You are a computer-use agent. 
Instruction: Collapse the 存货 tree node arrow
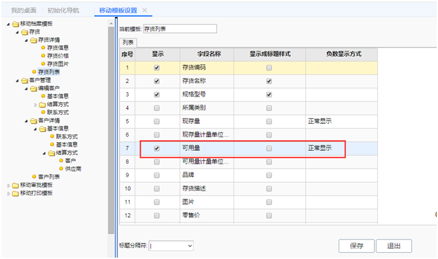click(x=18, y=32)
